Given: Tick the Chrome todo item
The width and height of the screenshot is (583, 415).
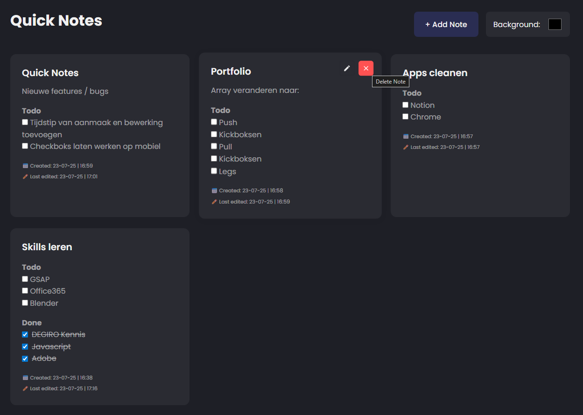Looking at the screenshot, I should pos(405,117).
